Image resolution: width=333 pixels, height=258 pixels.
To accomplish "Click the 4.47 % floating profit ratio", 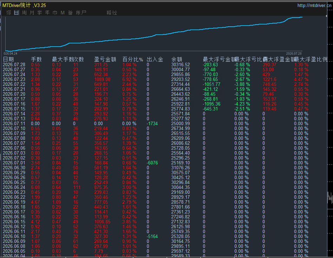I will (301, 79).
